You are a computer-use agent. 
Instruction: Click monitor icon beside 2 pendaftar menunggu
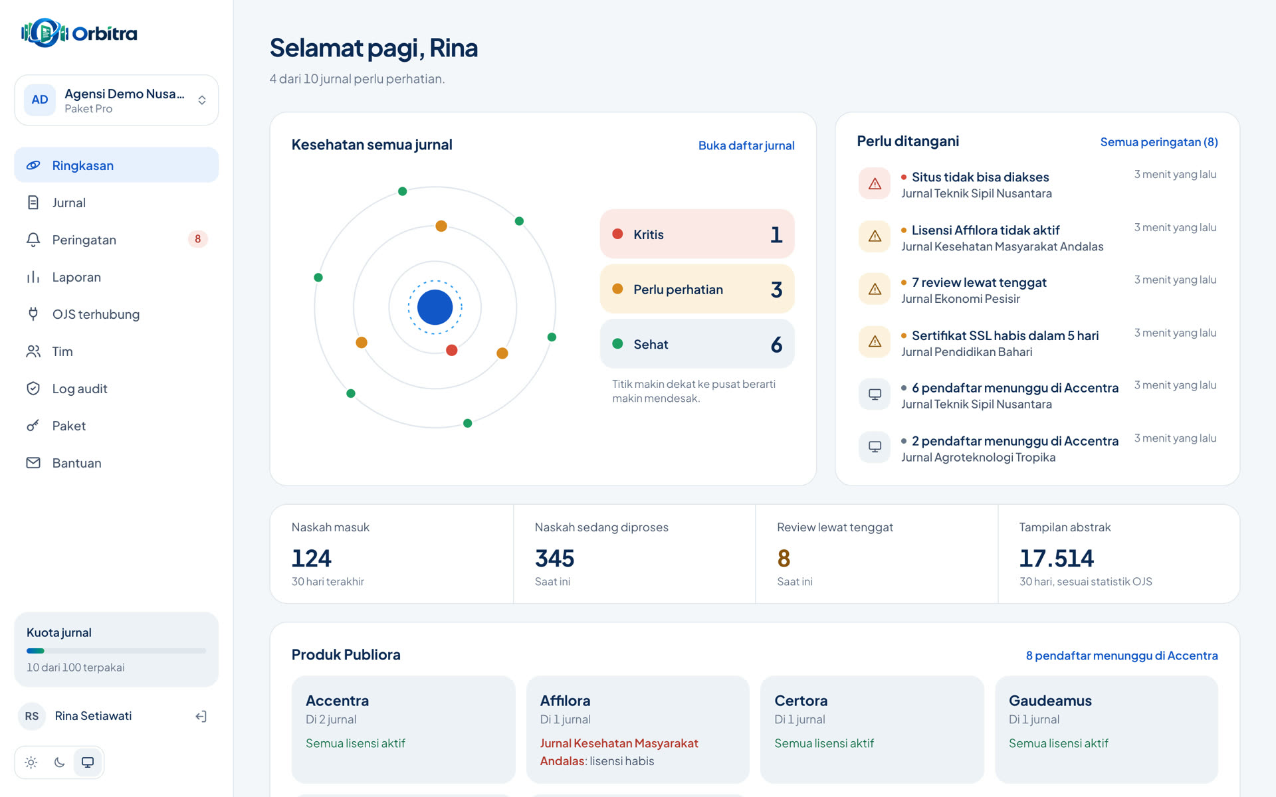tap(875, 447)
